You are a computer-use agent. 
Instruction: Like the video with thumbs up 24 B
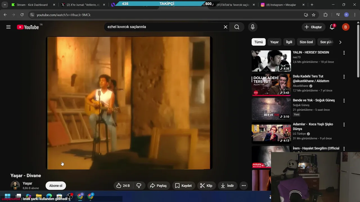pos(123,186)
